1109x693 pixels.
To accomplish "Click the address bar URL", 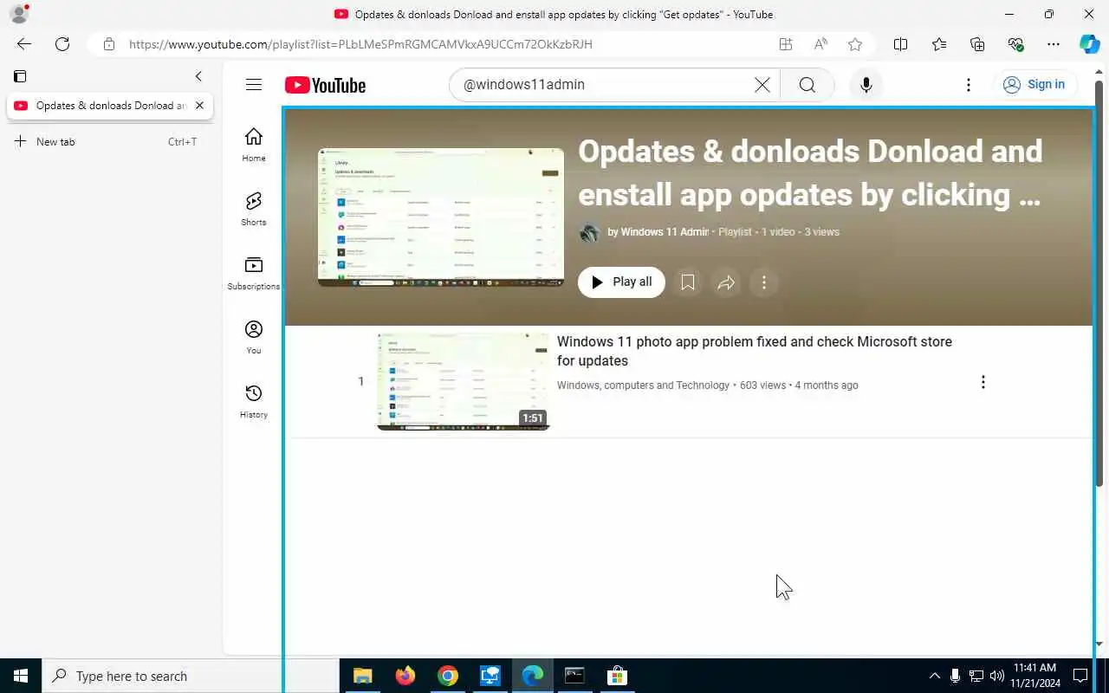I will (360, 44).
